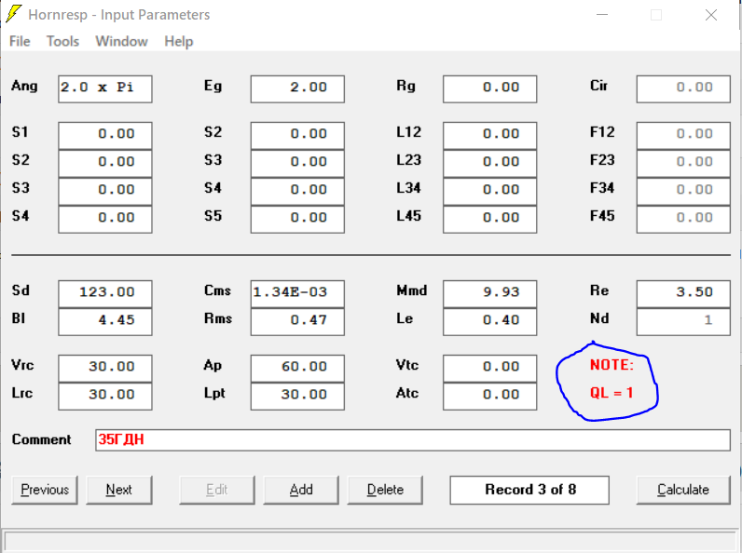Click the Vtc input field
Image resolution: width=742 pixels, height=553 pixels.
click(489, 369)
